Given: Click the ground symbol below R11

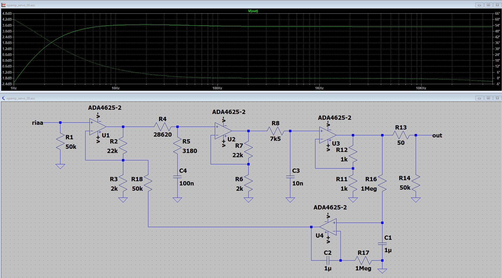Looking at the screenshot, I should (353, 200).
